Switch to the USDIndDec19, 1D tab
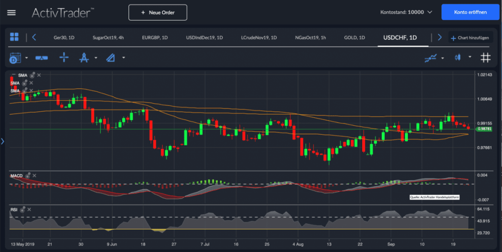 click(204, 37)
